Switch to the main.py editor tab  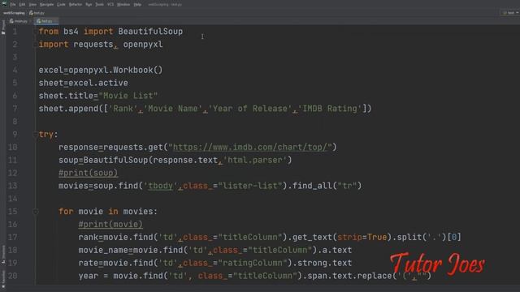click(19, 21)
